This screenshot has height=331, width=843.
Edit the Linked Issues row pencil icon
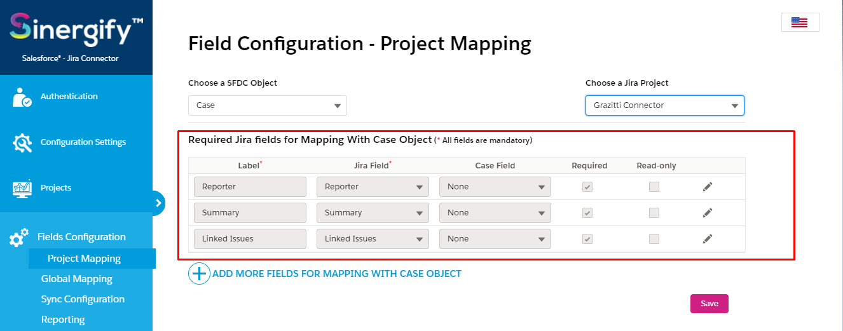(708, 239)
